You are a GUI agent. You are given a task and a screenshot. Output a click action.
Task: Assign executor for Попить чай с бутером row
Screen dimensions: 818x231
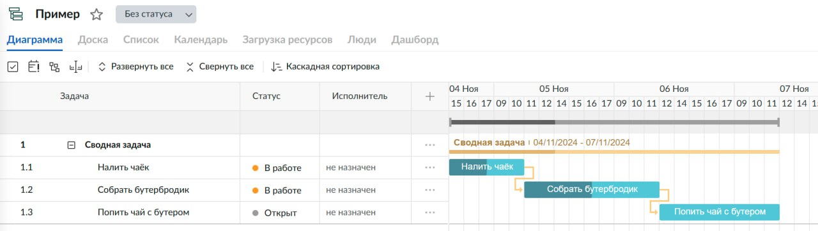(351, 212)
